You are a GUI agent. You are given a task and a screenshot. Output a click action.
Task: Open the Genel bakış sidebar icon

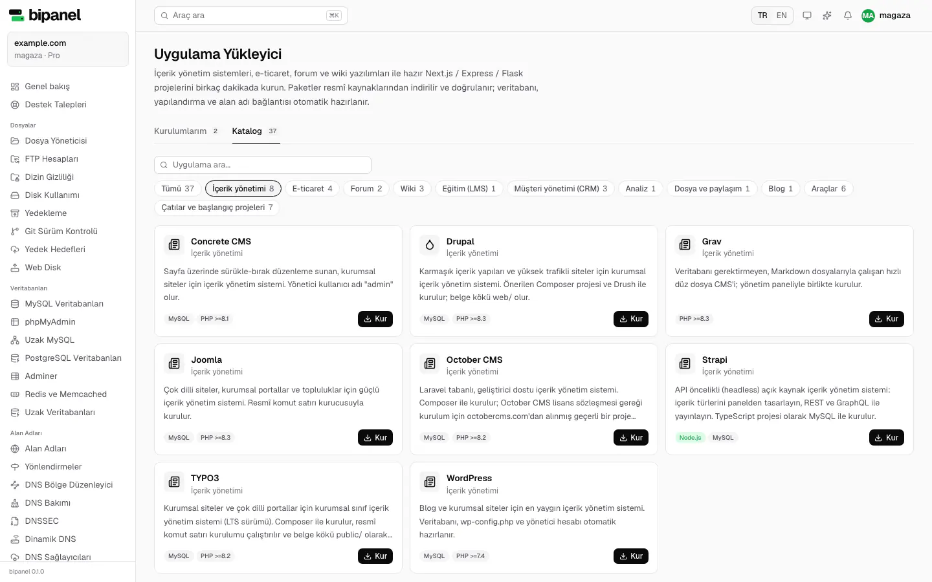click(15, 87)
